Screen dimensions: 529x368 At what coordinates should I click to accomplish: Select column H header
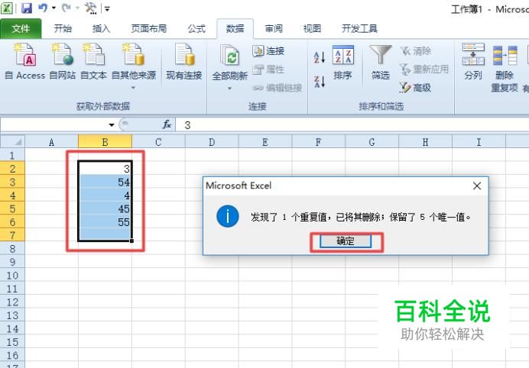tap(426, 142)
